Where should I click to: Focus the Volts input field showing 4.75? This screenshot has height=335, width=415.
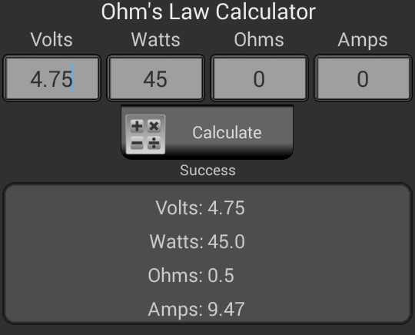tap(52, 78)
